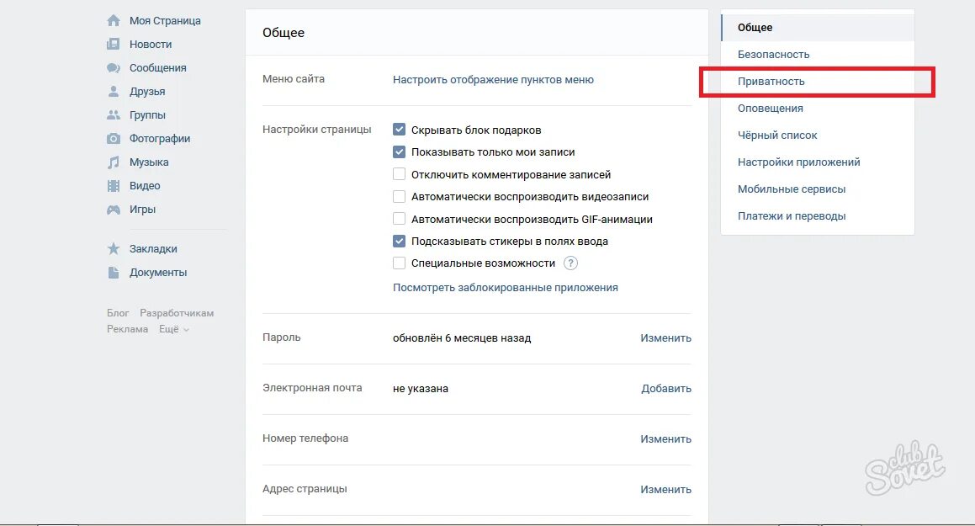The image size is (975, 526).
Task: Click the Разработчикам footer link
Action: point(177,313)
